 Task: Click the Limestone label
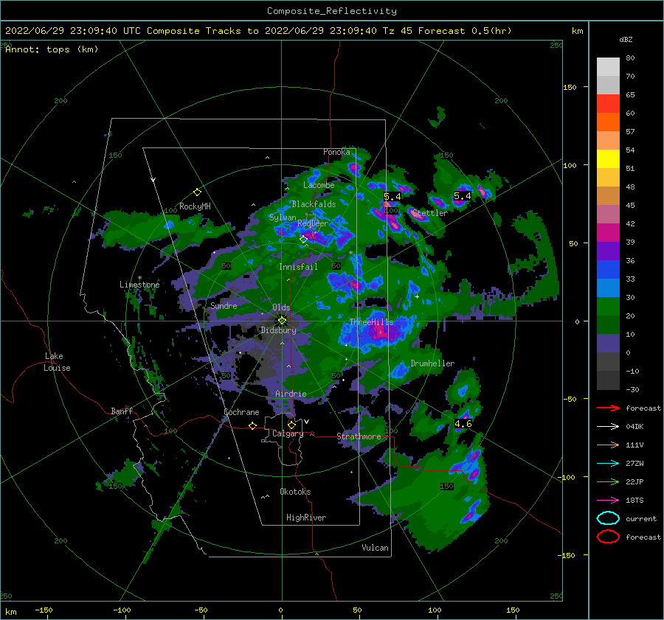pos(139,285)
